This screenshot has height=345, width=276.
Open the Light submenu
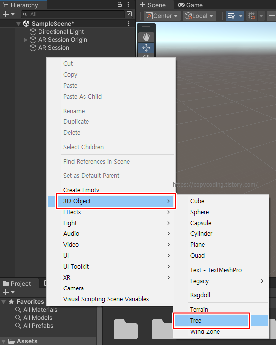(x=111, y=223)
